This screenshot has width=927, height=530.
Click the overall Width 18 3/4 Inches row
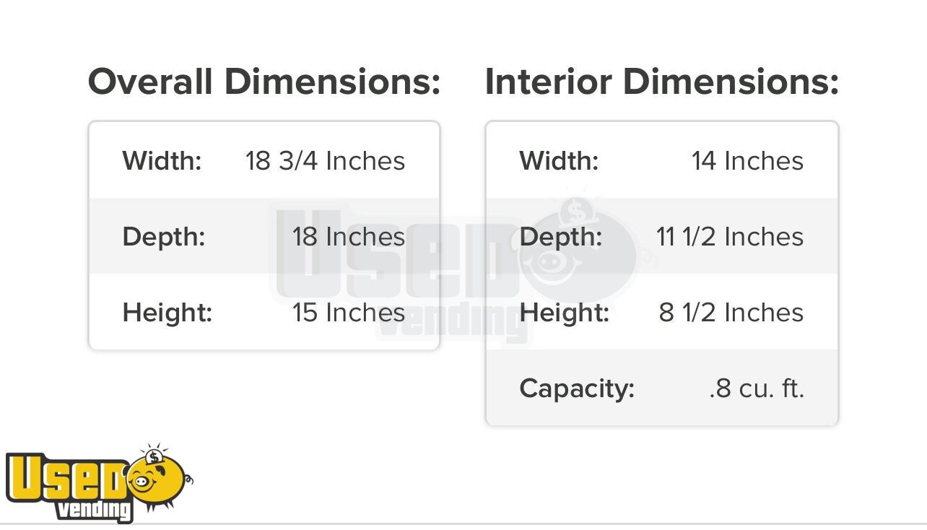pos(264,160)
